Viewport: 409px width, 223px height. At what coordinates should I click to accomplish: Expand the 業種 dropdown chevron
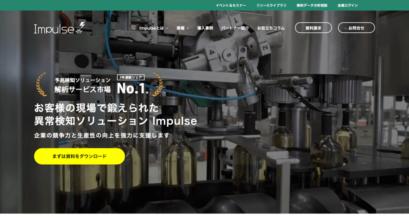pyautogui.click(x=188, y=28)
